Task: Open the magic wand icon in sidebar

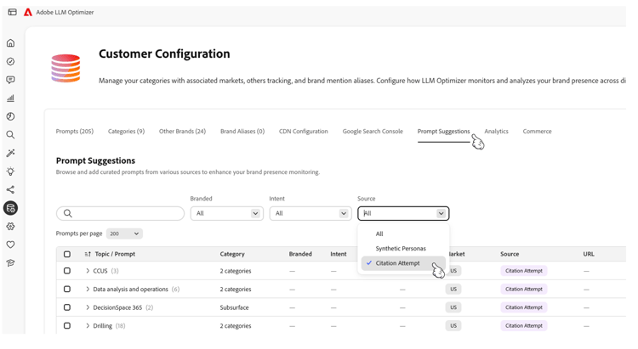Action: point(10,153)
